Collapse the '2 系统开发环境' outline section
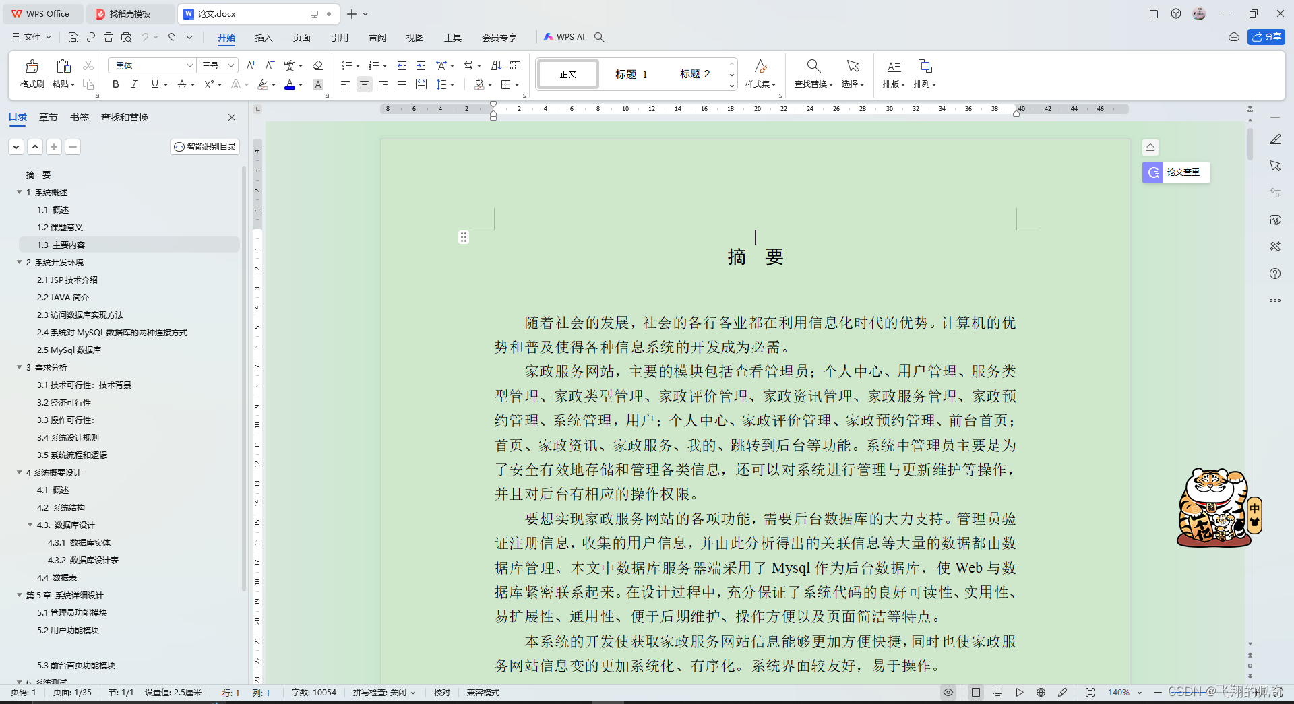1294x704 pixels. click(x=19, y=262)
